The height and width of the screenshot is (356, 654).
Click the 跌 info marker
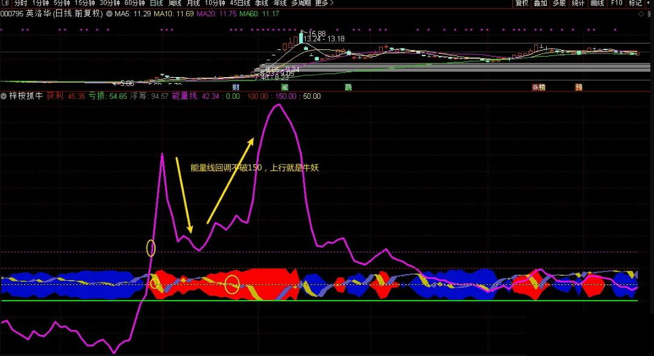(348, 87)
